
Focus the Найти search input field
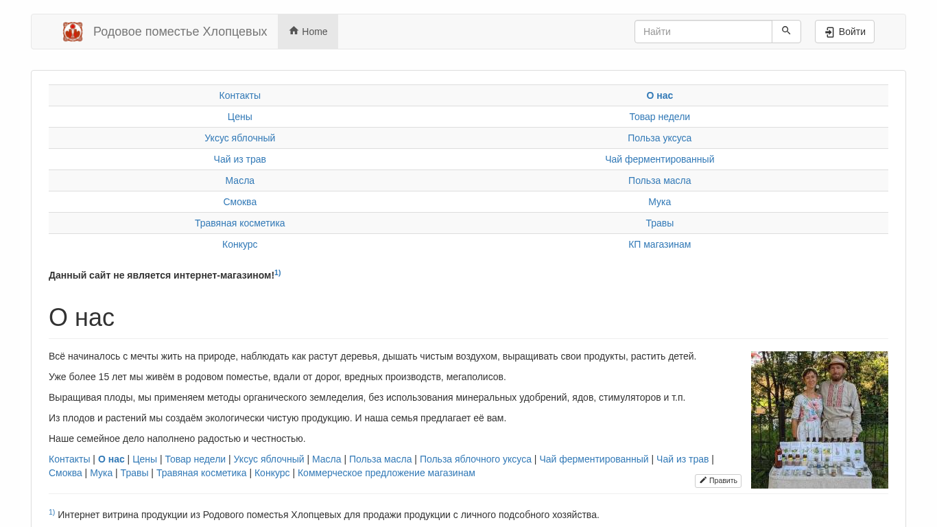coord(703,32)
